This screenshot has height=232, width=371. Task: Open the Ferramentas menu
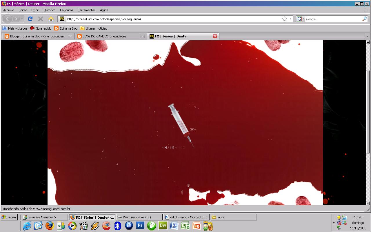pyautogui.click(x=86, y=10)
